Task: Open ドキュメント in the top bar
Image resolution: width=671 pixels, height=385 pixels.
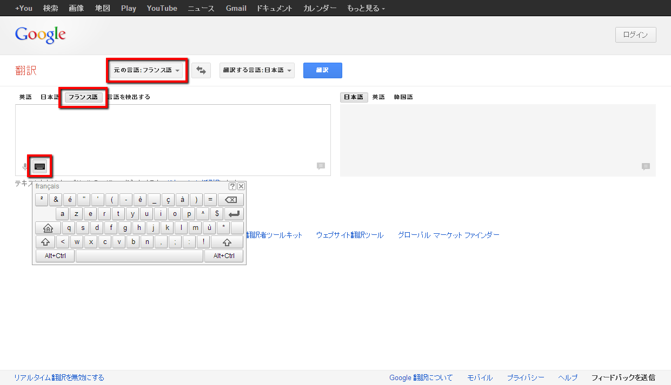Action: [x=275, y=8]
